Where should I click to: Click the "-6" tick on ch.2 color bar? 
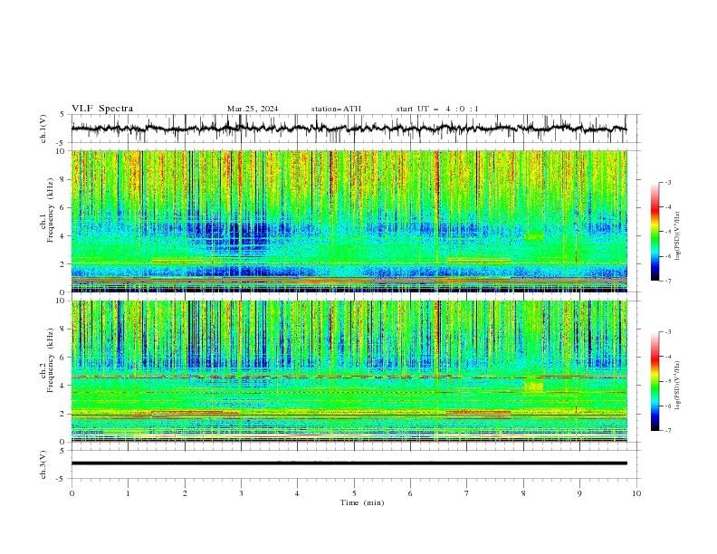click(667, 406)
